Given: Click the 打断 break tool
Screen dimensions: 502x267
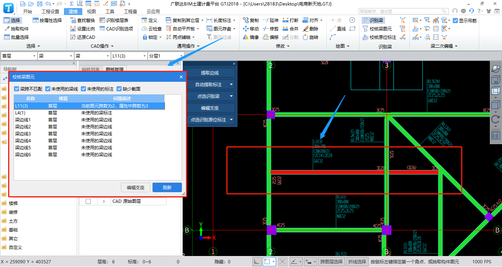Looking at the screenshot, I should pos(290,20).
